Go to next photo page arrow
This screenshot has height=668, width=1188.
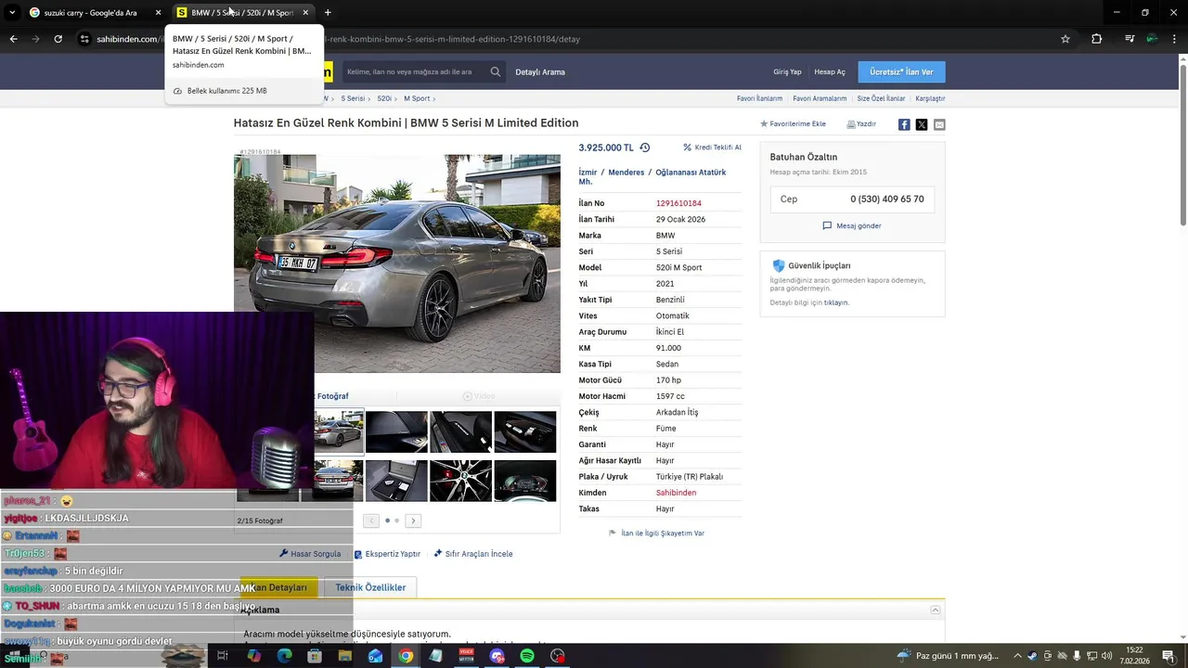pos(413,520)
